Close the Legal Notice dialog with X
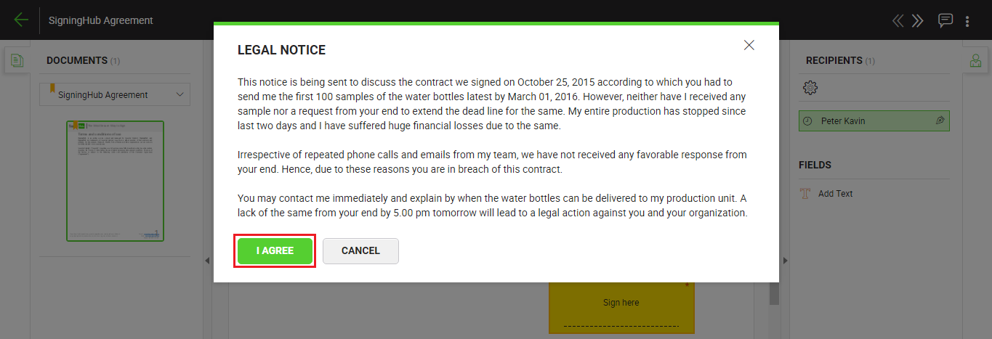The height and width of the screenshot is (339, 992). point(749,45)
